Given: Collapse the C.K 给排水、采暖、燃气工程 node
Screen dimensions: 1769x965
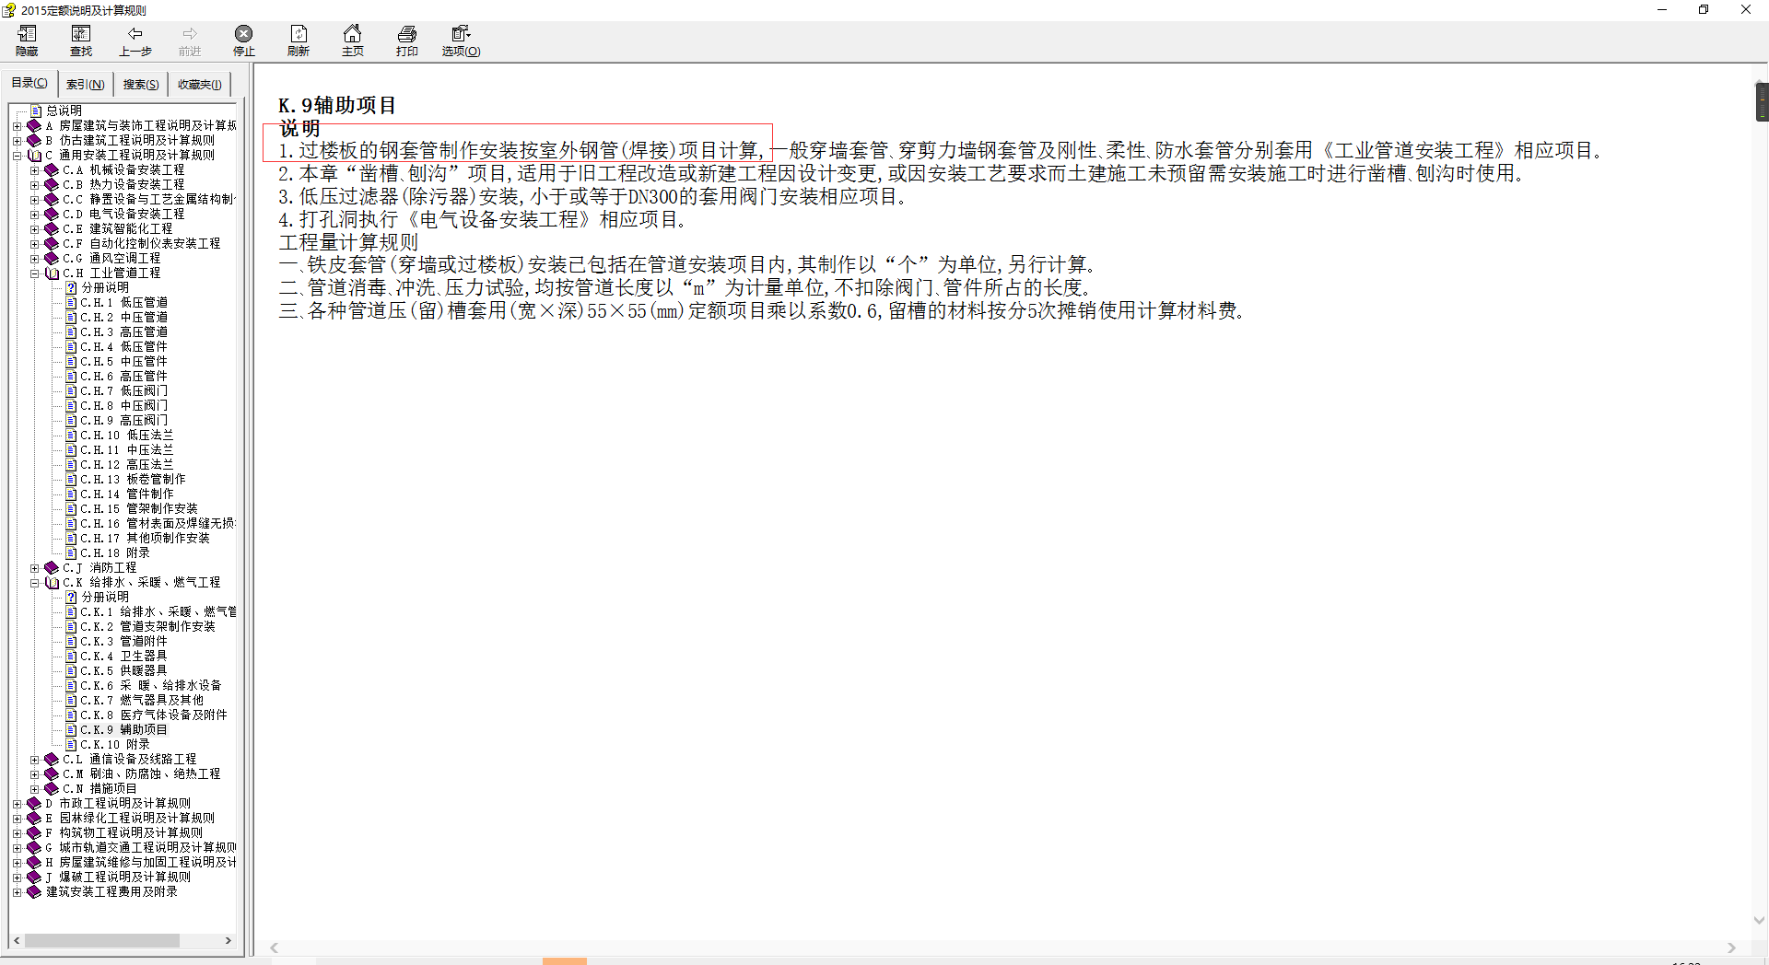Looking at the screenshot, I should point(34,583).
